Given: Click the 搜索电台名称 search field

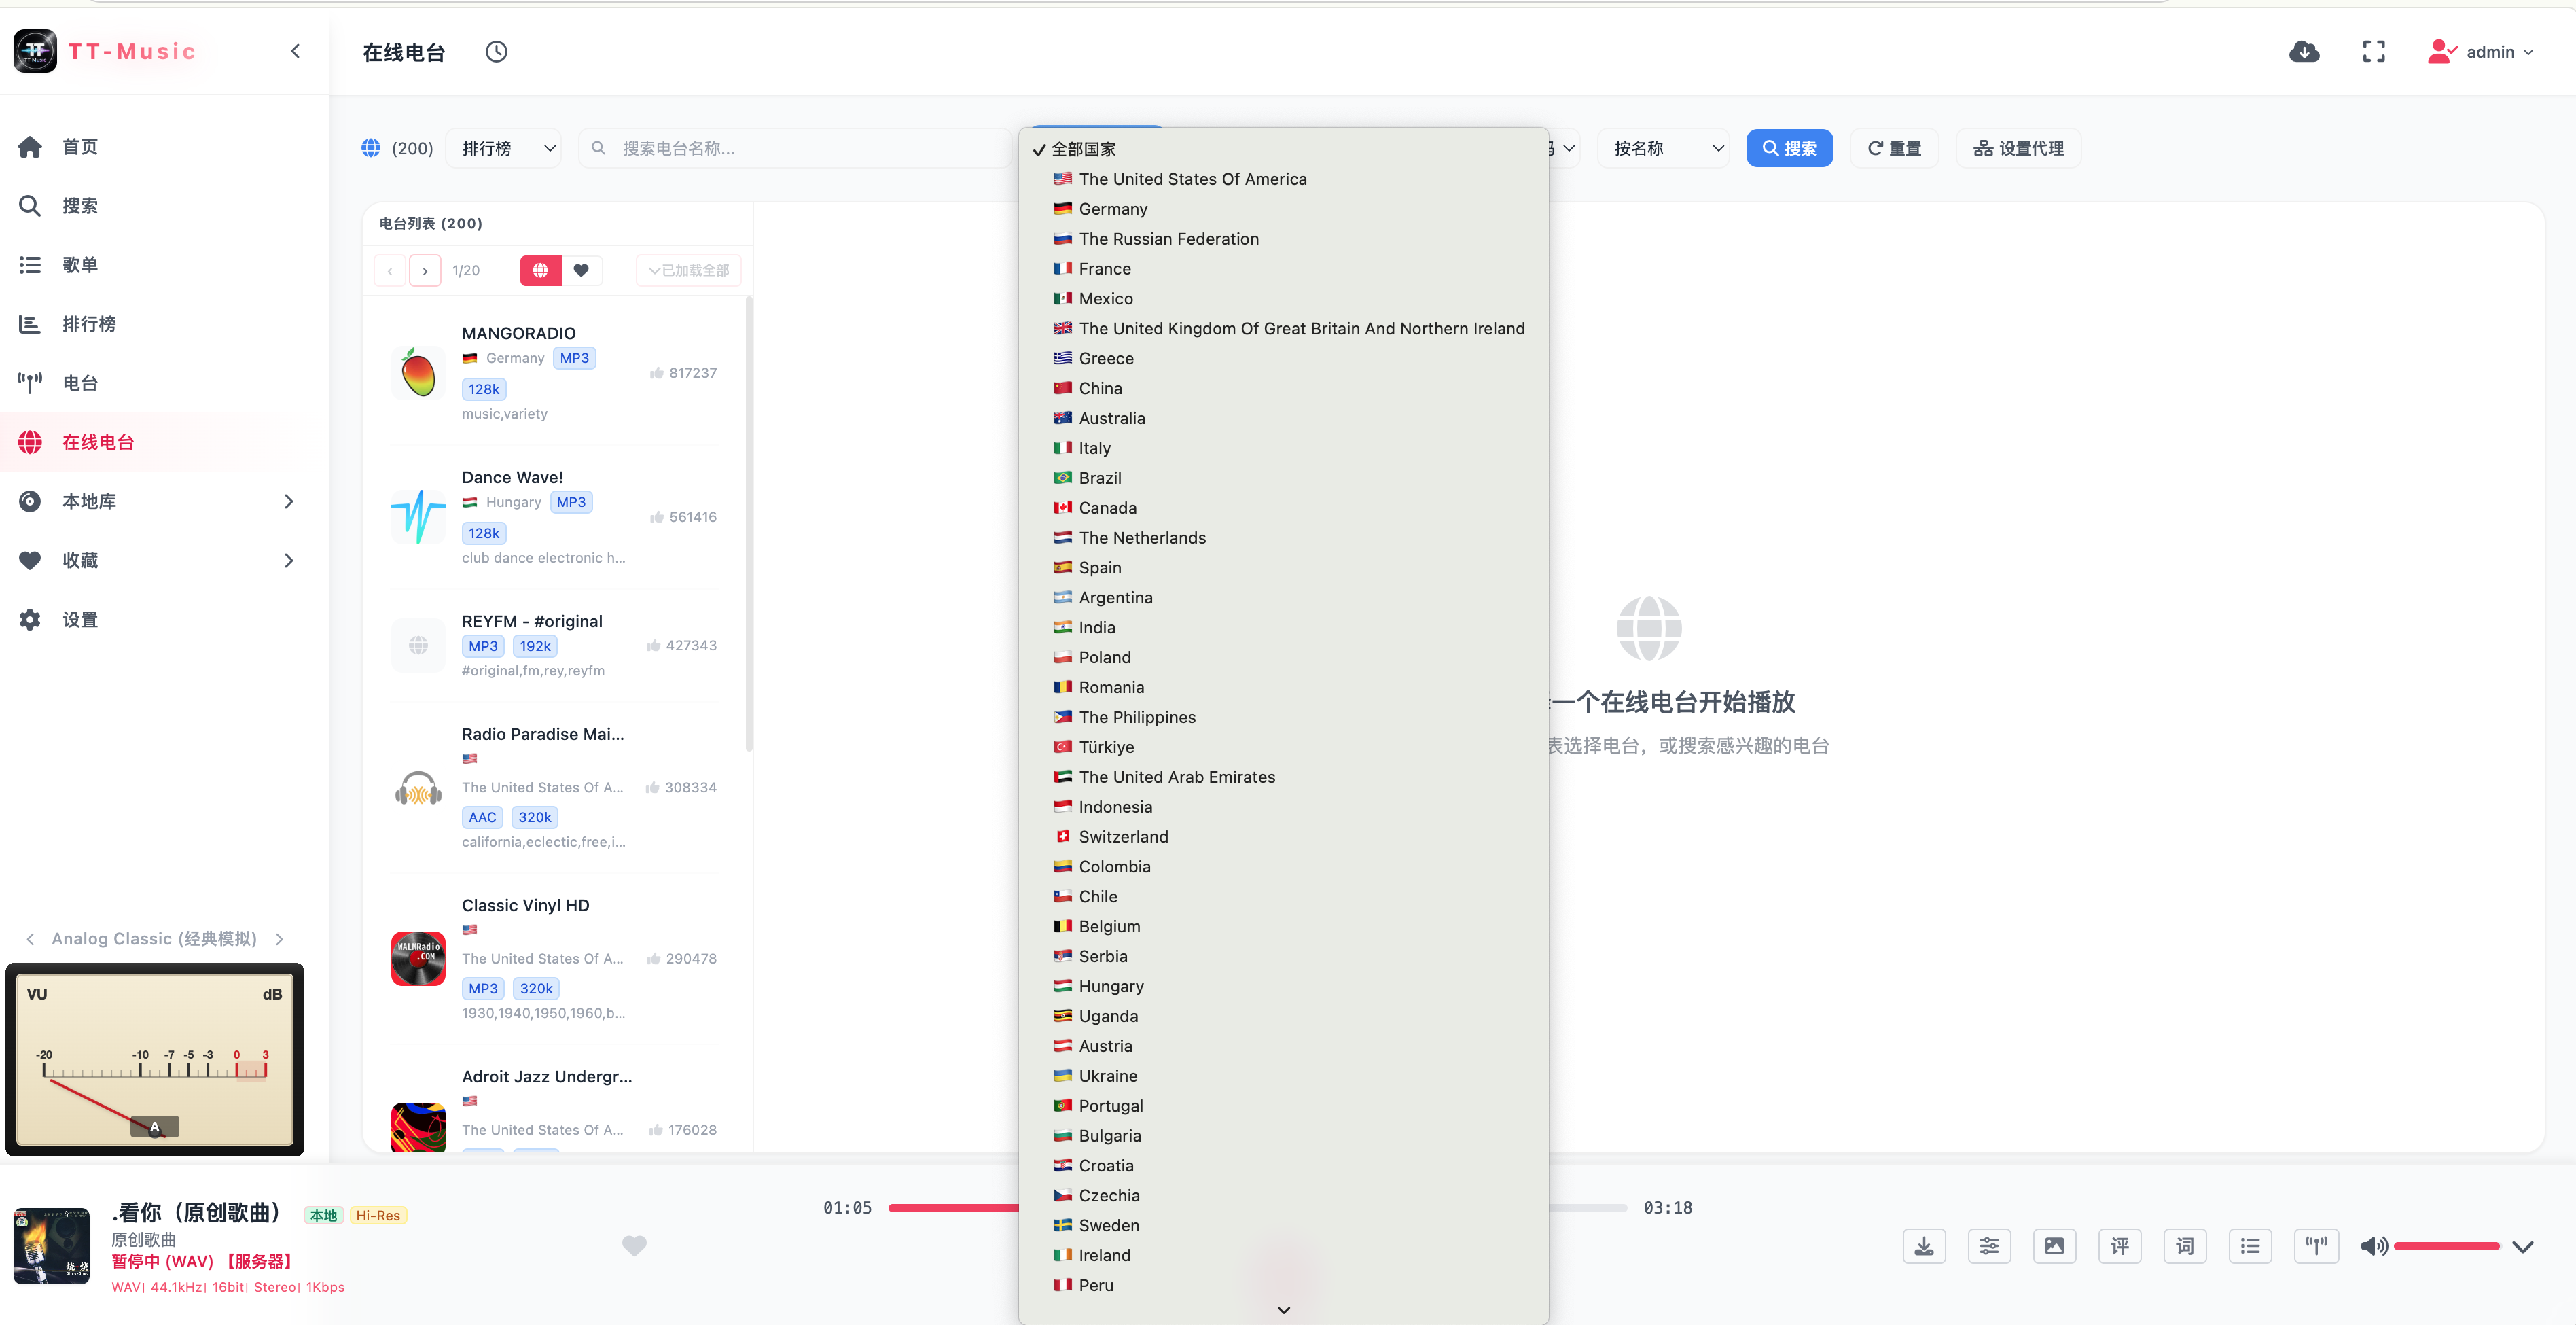Looking at the screenshot, I should pos(795,148).
